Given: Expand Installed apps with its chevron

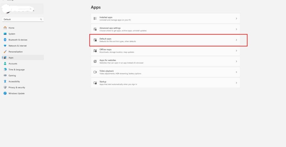Looking at the screenshot, I should (x=236, y=18).
